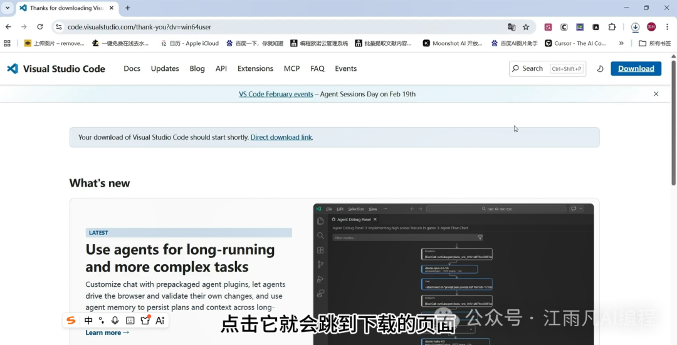Open the black A extension icon
The image size is (677, 345).
[596, 27]
